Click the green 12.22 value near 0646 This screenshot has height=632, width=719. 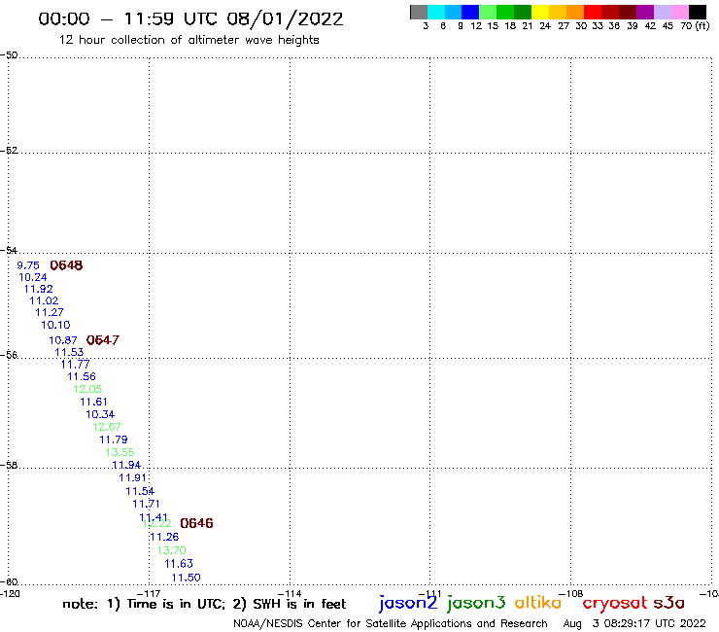pos(157,524)
